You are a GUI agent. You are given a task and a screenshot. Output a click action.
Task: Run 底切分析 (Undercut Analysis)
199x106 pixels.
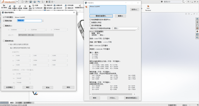pyautogui.click(x=58, y=8)
